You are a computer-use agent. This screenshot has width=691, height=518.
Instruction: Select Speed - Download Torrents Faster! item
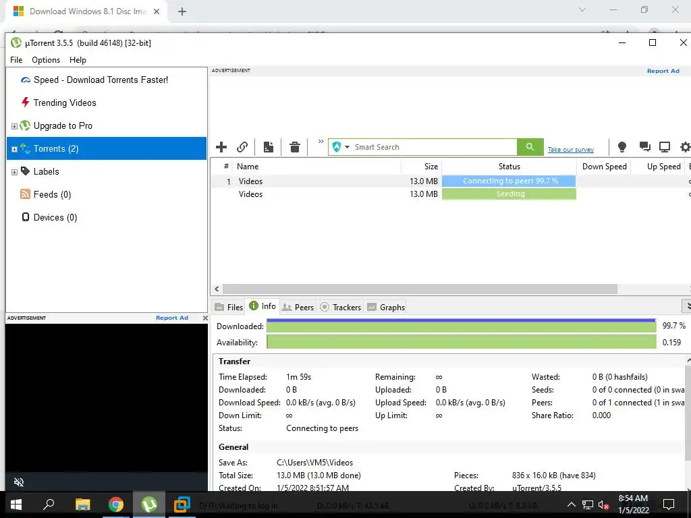point(101,80)
